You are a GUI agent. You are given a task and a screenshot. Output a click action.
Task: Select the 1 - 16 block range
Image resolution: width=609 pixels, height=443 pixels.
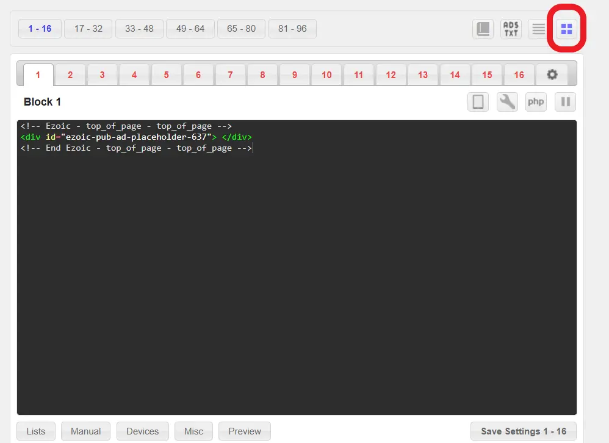(40, 29)
